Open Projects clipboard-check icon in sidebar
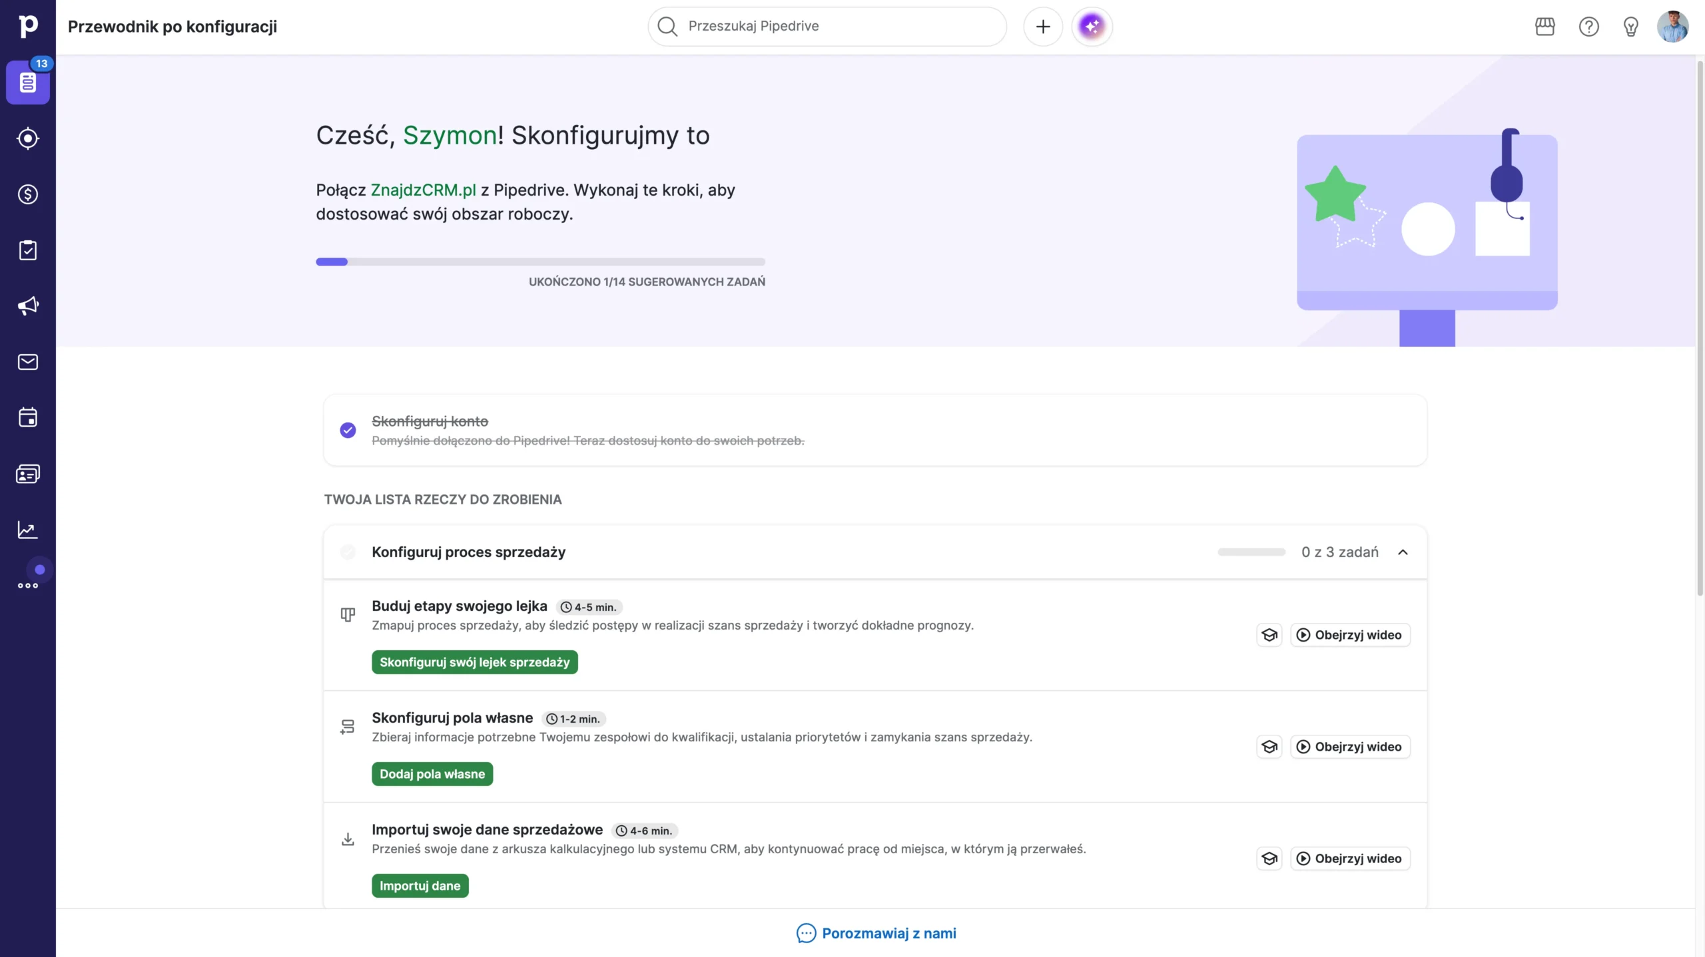 pyautogui.click(x=28, y=250)
